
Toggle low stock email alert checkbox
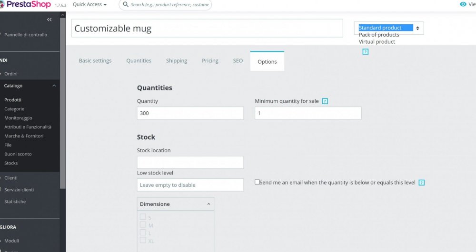(257, 182)
